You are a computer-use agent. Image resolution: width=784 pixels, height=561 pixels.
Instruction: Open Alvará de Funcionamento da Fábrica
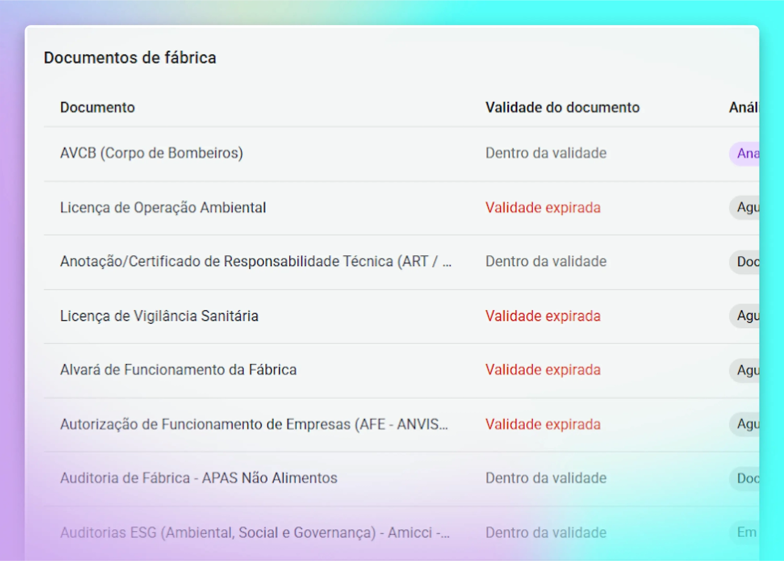coord(178,370)
